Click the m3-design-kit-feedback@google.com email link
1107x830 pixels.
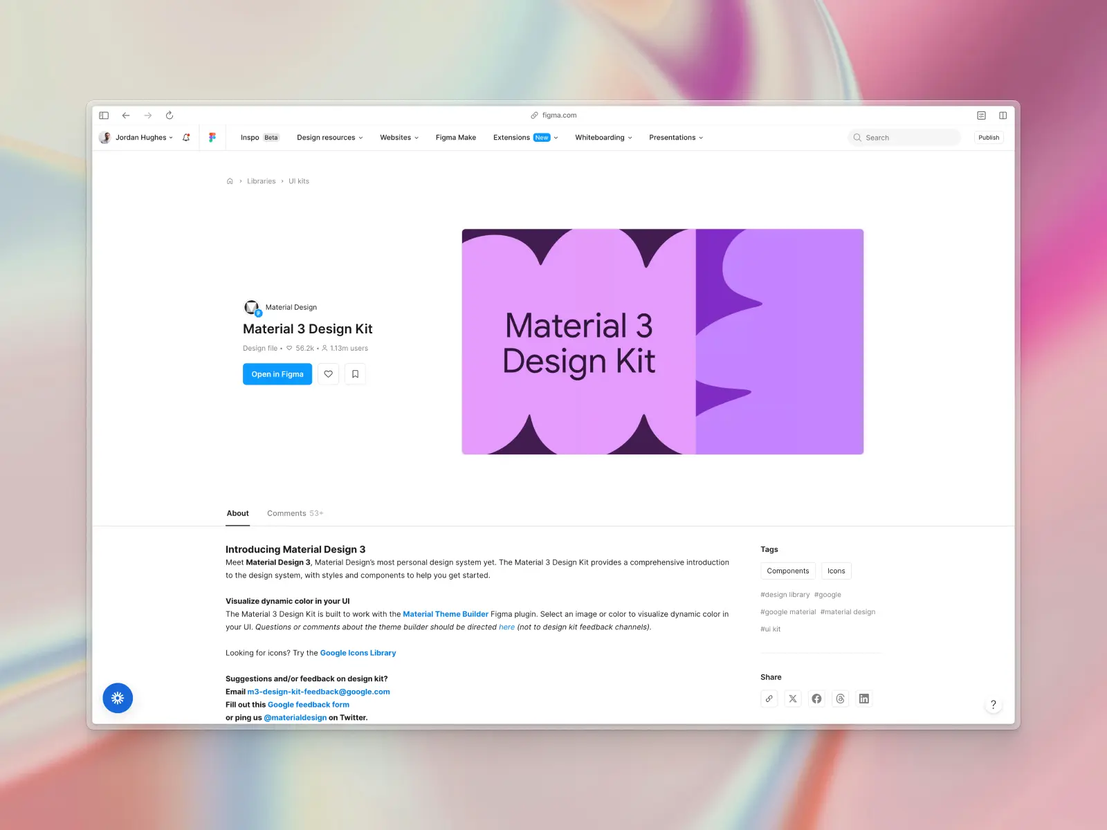[318, 692]
